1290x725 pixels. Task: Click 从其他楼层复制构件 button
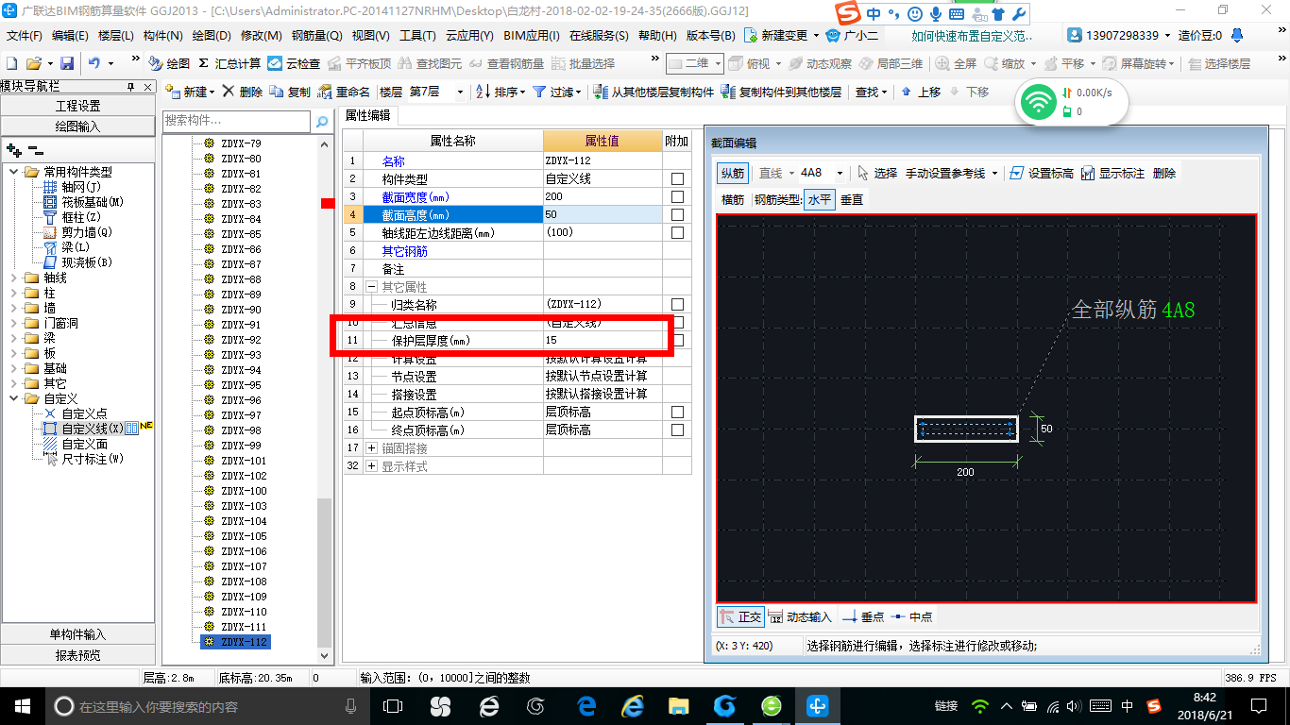click(654, 92)
